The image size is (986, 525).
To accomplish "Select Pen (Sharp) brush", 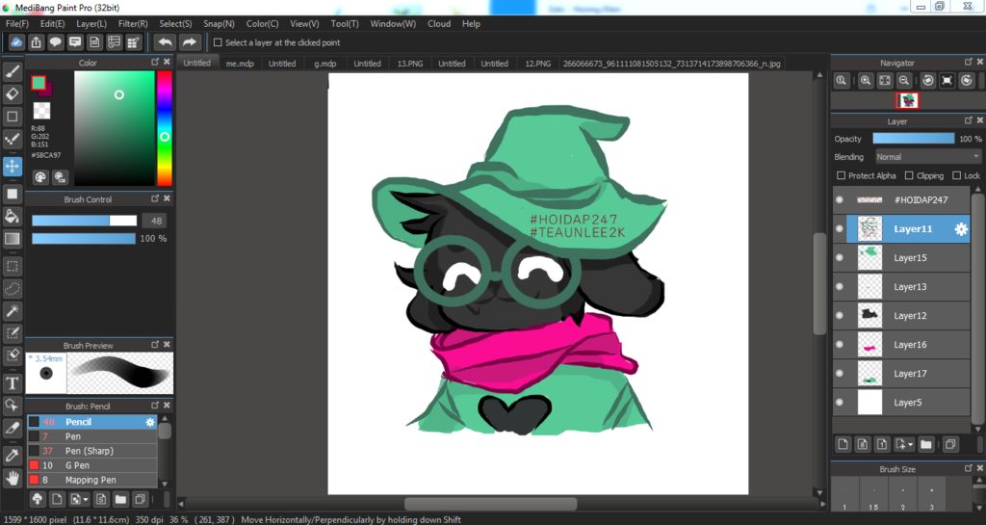I will 91,451.
